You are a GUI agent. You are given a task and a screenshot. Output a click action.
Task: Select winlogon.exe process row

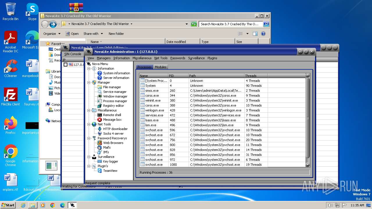222,110
